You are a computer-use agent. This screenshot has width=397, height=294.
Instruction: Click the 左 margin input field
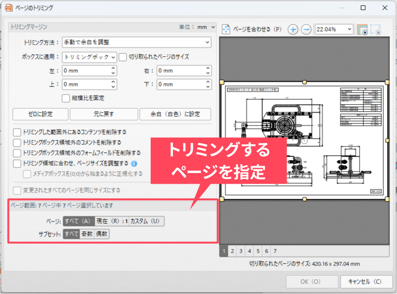coord(85,71)
